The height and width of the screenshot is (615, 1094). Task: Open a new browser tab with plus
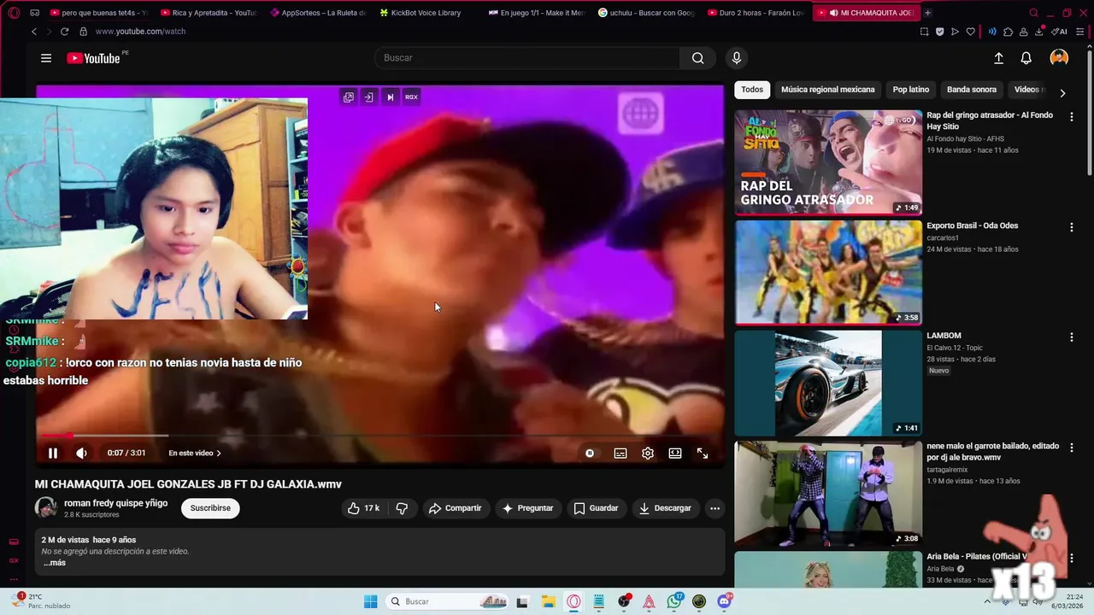click(x=928, y=13)
